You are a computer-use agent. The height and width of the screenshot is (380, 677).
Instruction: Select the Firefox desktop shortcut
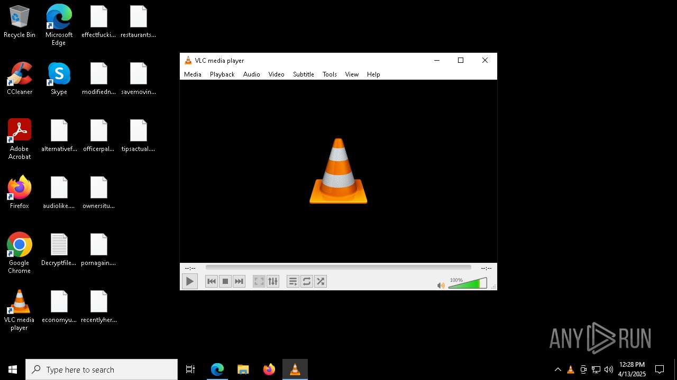(x=20, y=193)
